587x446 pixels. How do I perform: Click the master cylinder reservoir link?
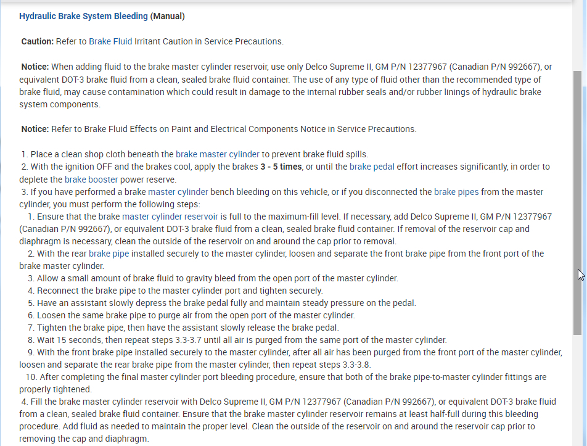pyautogui.click(x=170, y=217)
